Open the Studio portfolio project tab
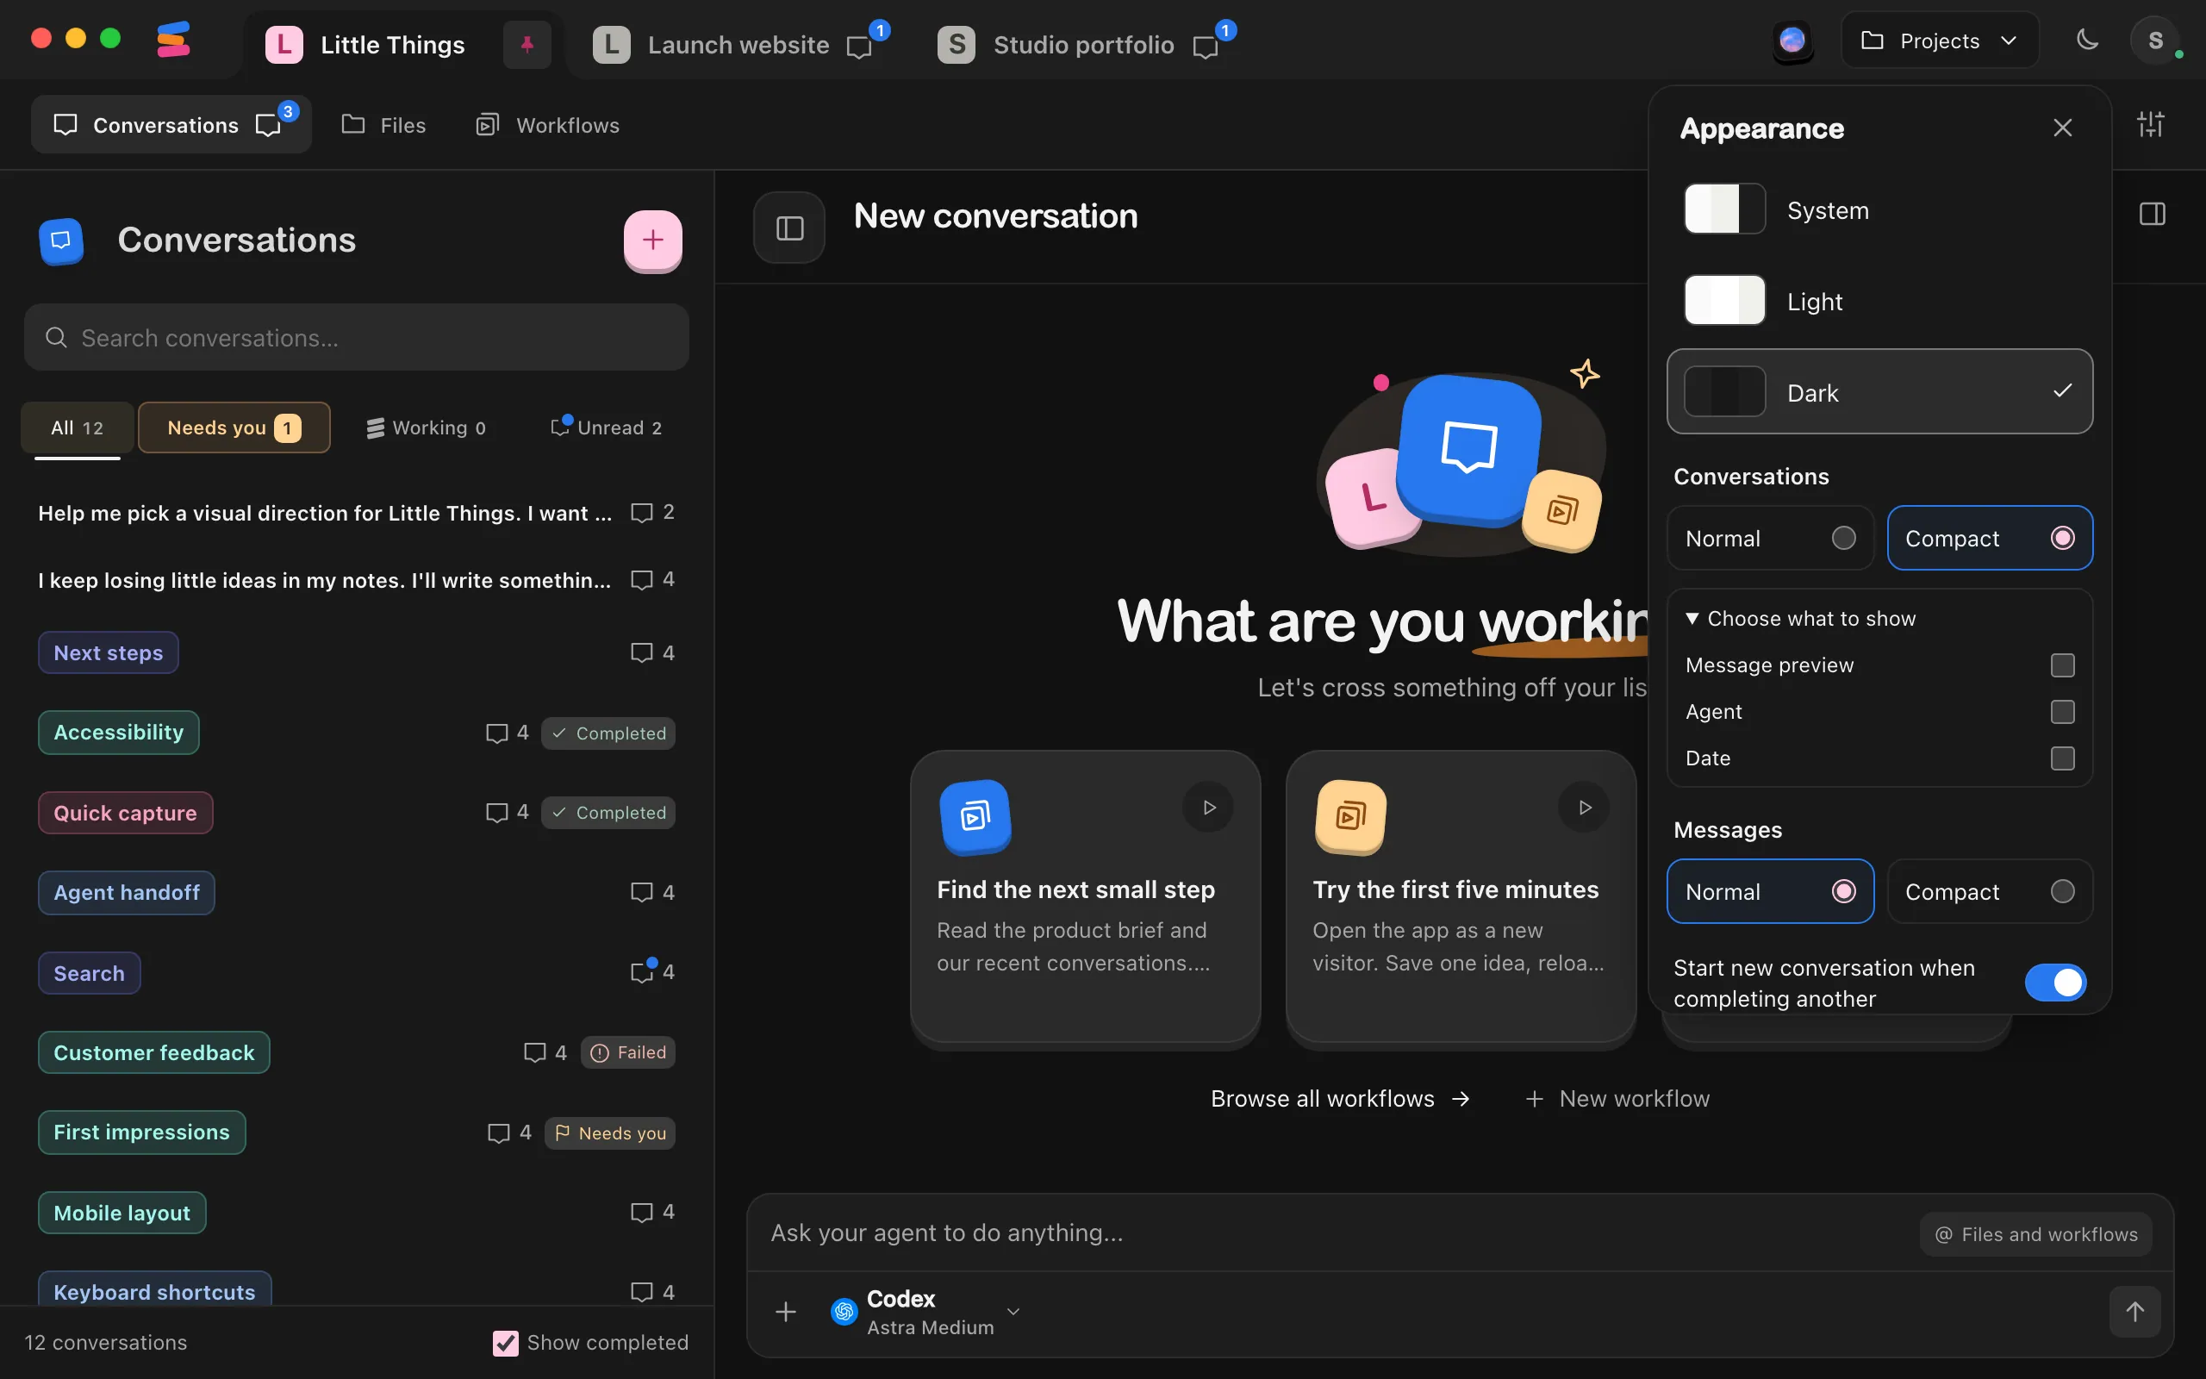The height and width of the screenshot is (1379, 2206). [x=1086, y=45]
